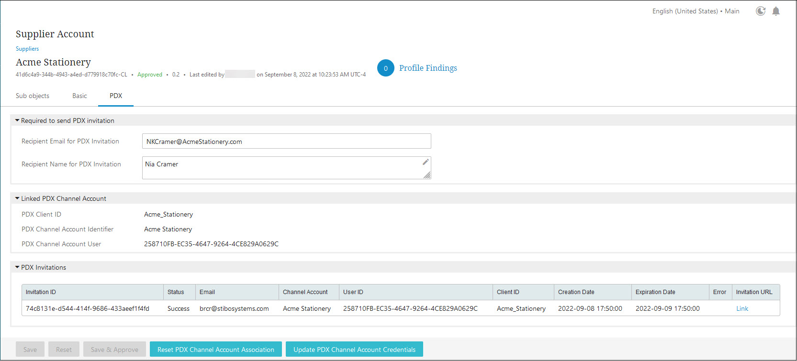Switch to the Basic tab

[x=79, y=96]
